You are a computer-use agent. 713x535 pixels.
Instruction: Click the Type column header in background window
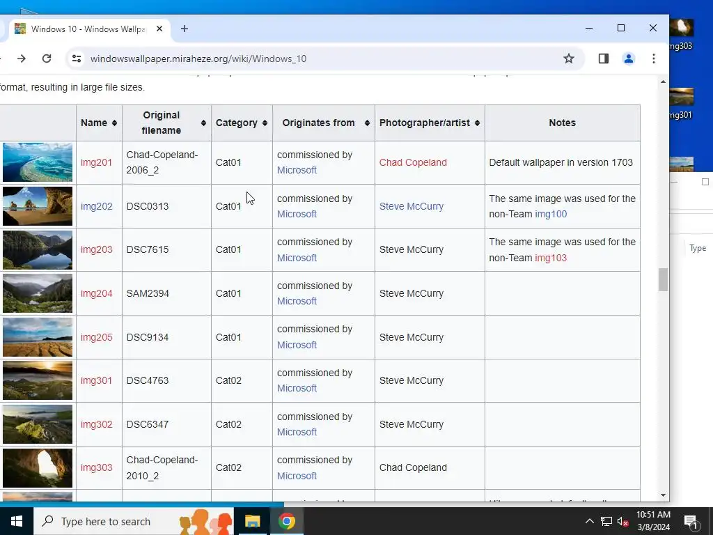click(x=698, y=248)
